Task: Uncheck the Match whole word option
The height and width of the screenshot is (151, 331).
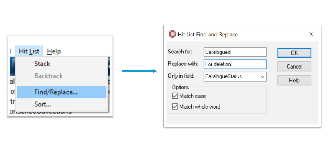Action: point(175,107)
